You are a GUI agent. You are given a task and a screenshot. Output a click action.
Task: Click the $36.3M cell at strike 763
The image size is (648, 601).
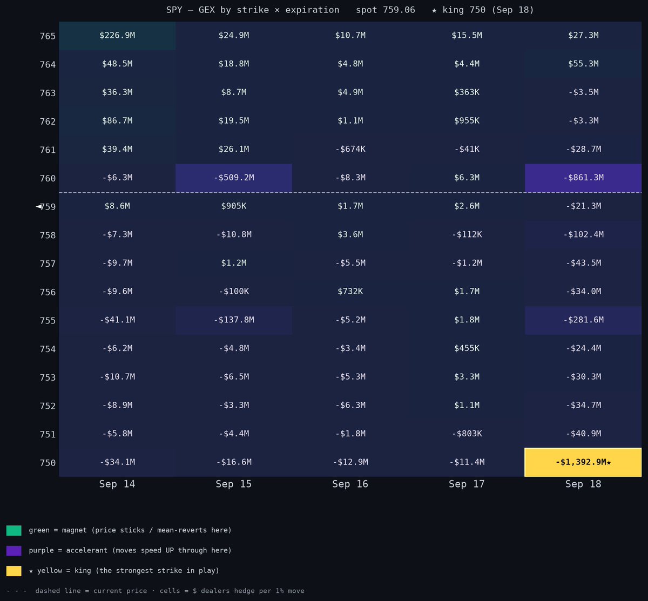(x=117, y=92)
